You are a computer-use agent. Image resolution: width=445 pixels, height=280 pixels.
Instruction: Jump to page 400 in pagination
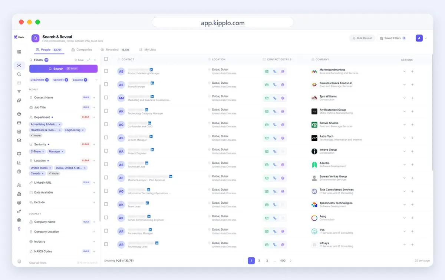tap(283, 261)
